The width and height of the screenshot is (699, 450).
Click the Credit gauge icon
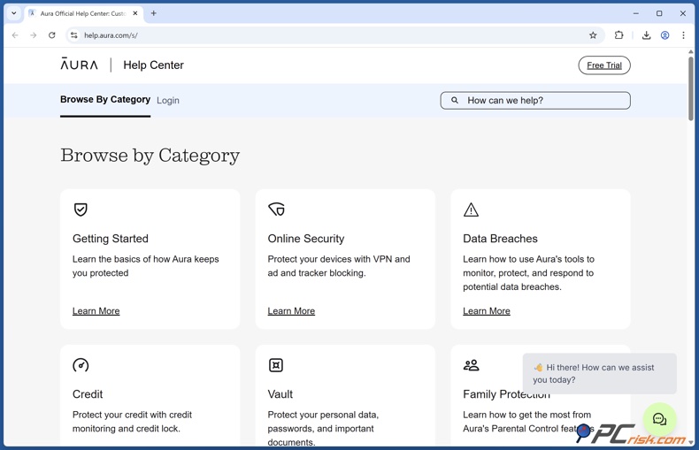tap(81, 365)
